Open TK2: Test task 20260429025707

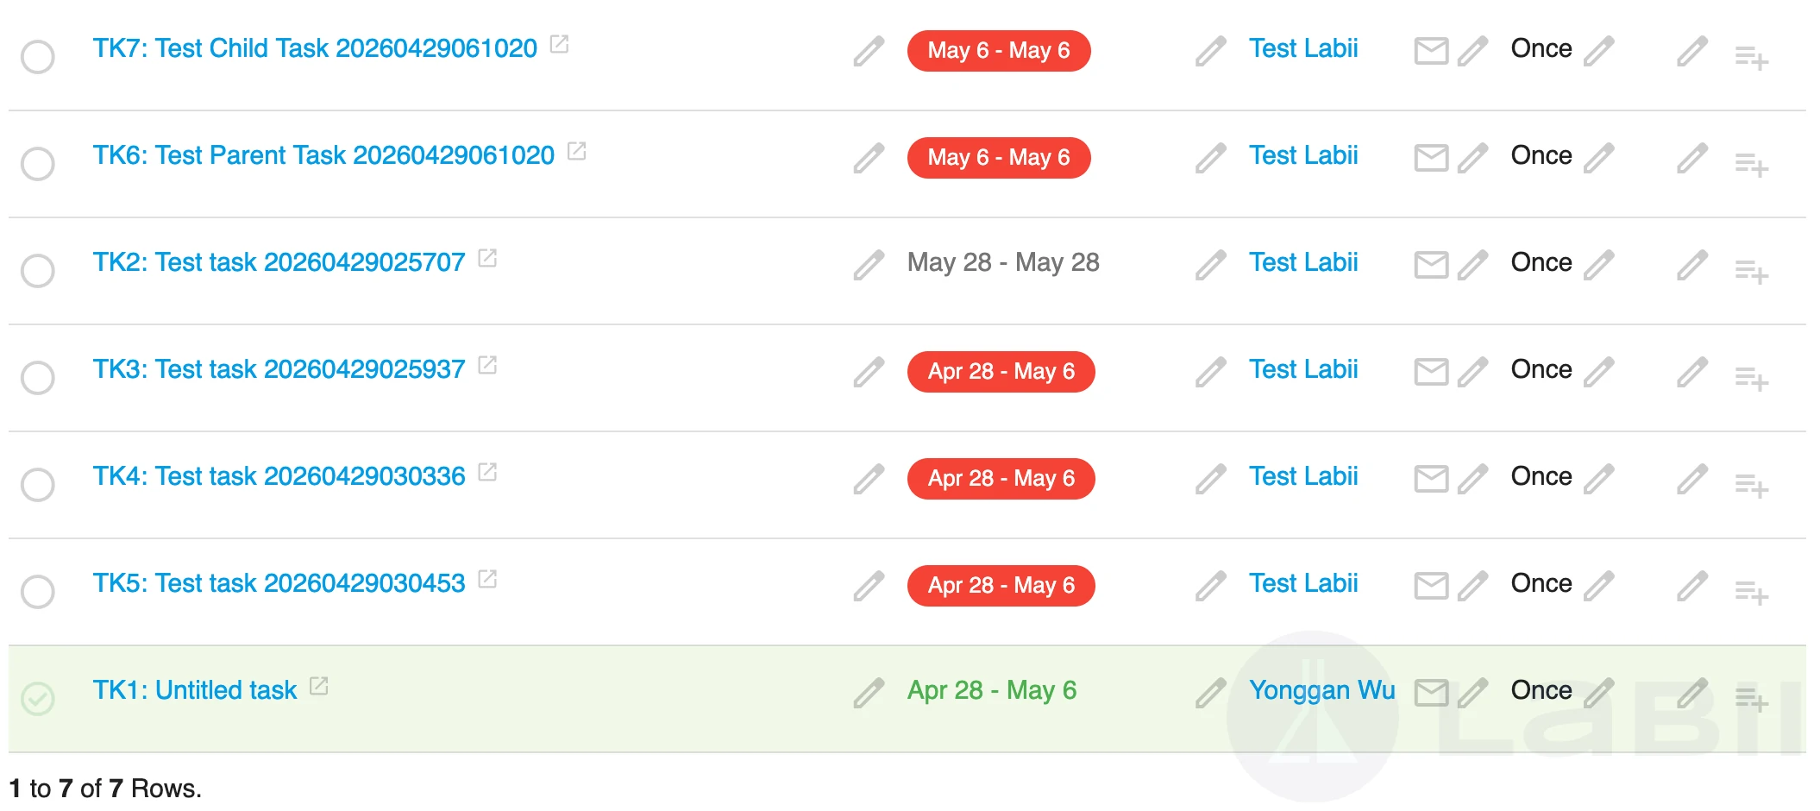pos(279,262)
